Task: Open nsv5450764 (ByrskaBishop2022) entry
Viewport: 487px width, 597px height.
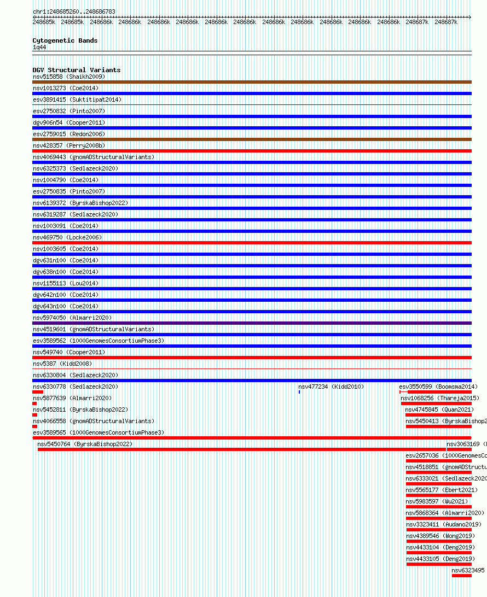Action: (x=85, y=444)
